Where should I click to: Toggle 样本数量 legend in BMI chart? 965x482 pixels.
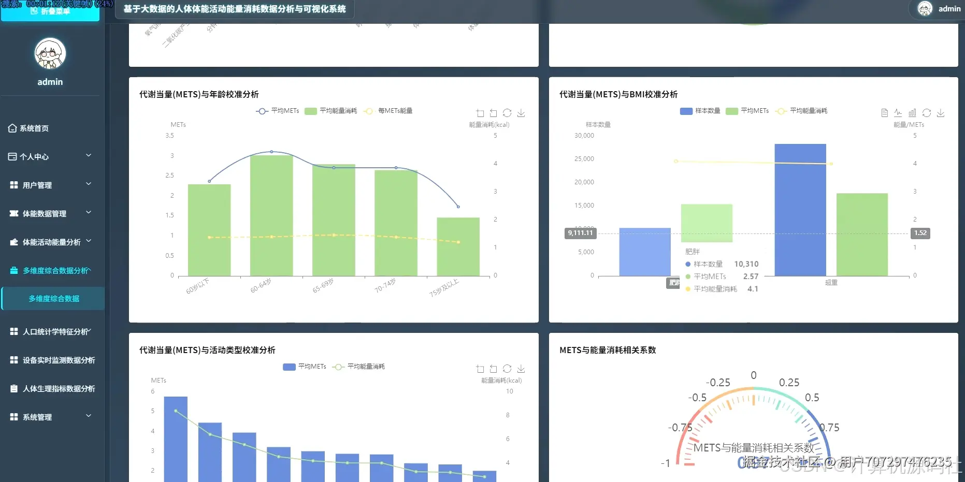tap(700, 111)
